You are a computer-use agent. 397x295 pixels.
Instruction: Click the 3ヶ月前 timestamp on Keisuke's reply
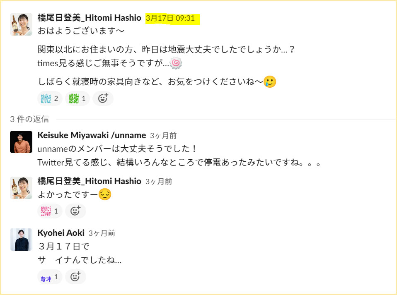pos(163,136)
